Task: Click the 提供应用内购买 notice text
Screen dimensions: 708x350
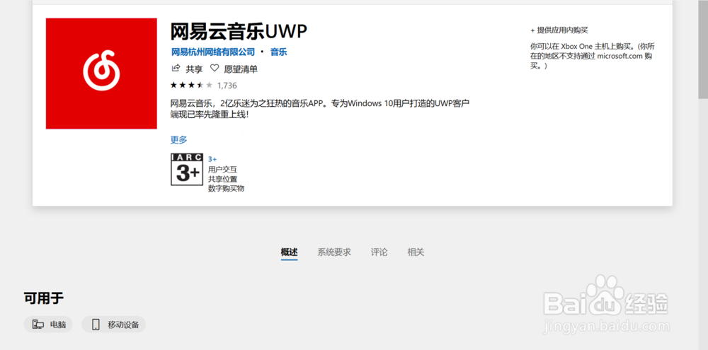Action: pos(559,30)
